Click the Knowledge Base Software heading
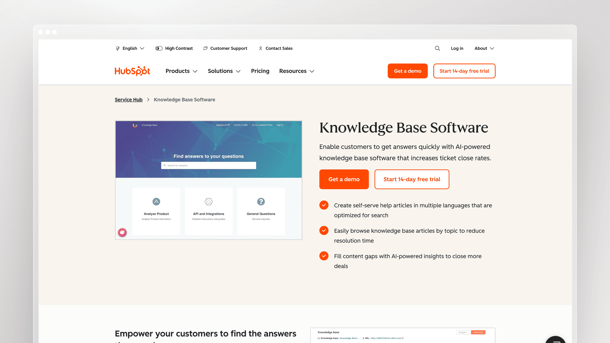This screenshot has height=343, width=610. pos(404,128)
